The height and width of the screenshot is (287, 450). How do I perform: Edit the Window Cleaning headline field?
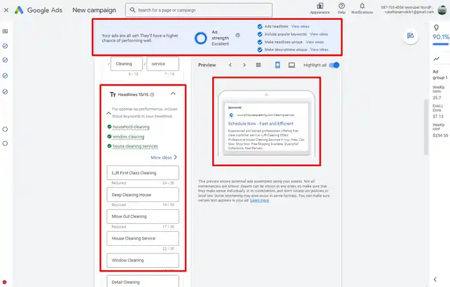tap(143, 260)
